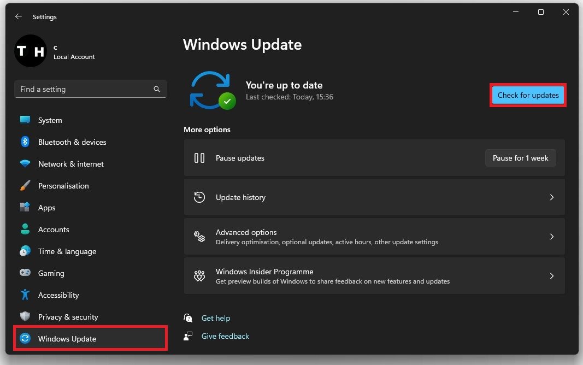583x365 pixels.
Task: Open the Apps settings page
Action: (47, 208)
